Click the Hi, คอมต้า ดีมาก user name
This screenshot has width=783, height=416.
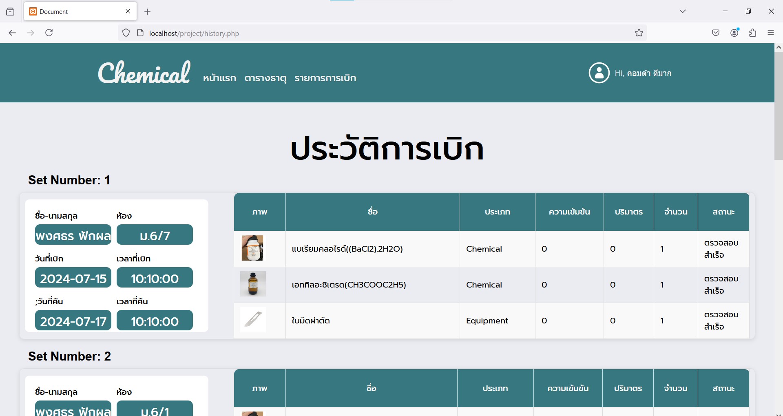pos(643,73)
